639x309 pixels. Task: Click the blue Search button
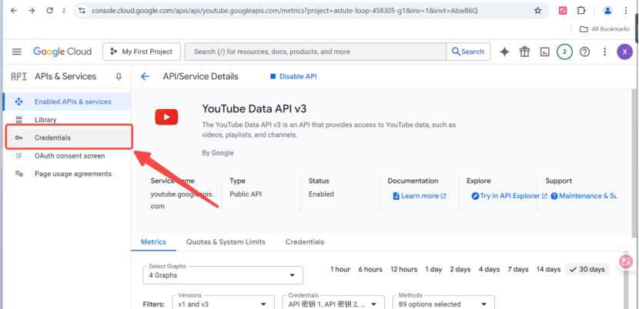point(468,51)
